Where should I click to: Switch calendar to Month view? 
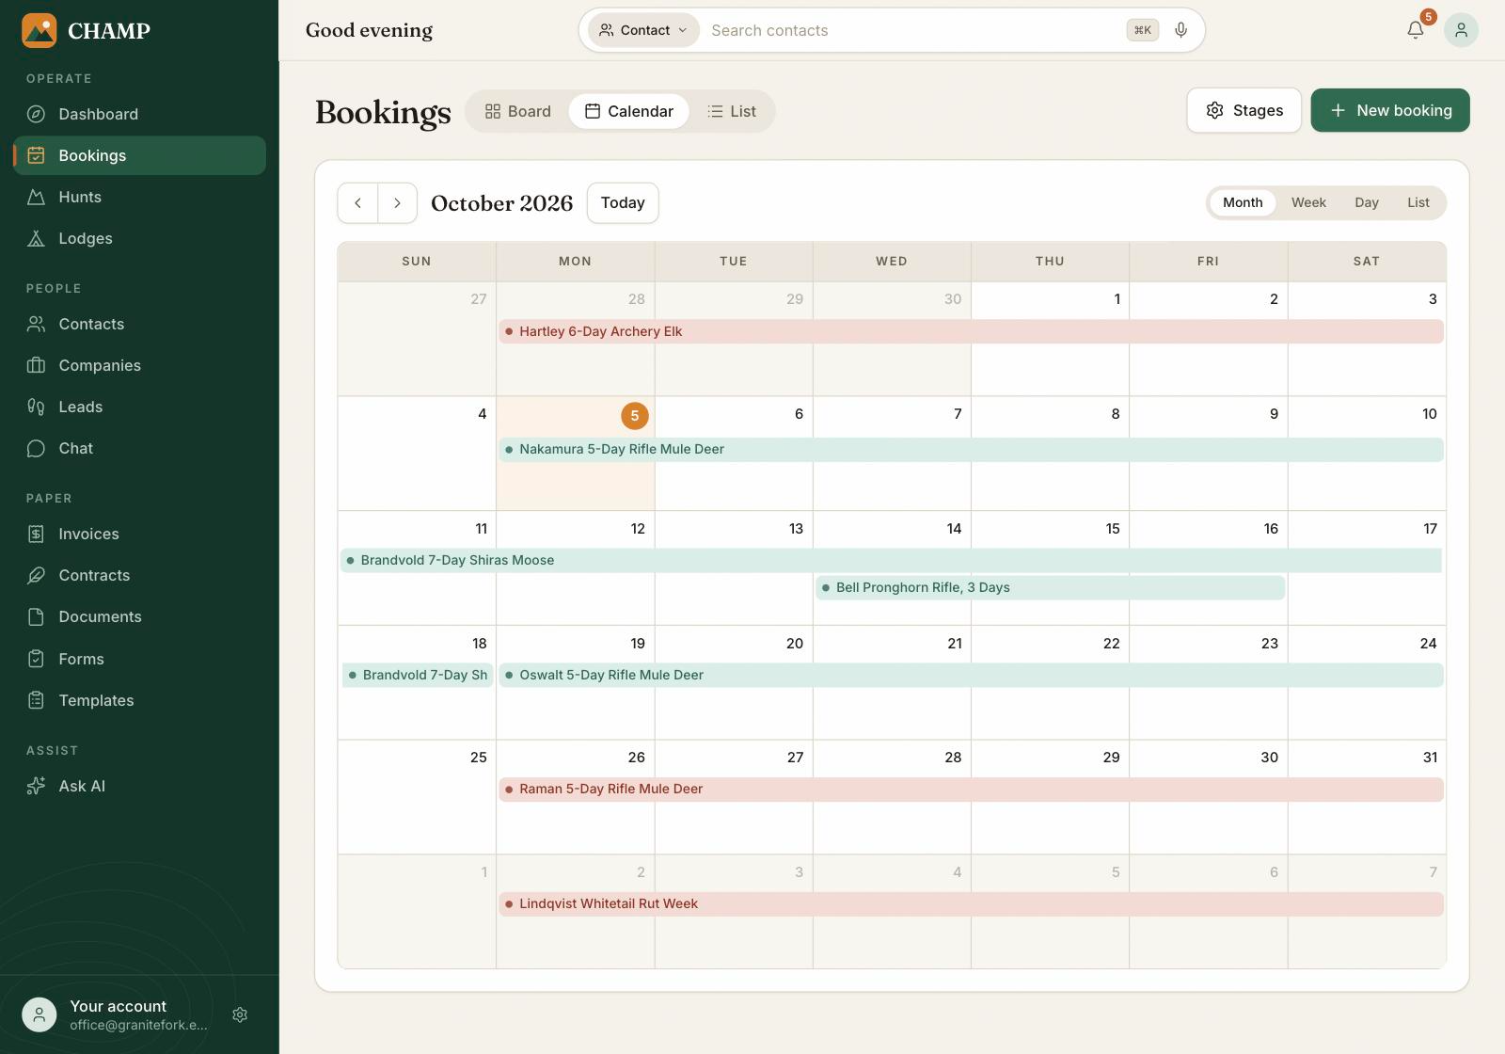[1243, 202]
